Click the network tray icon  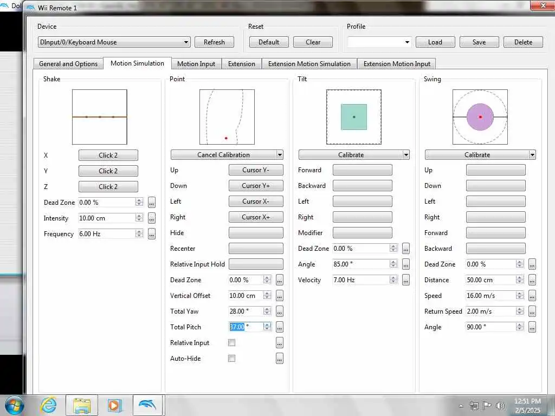474,406
